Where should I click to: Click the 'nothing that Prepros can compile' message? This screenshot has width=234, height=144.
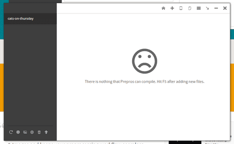tap(144, 82)
